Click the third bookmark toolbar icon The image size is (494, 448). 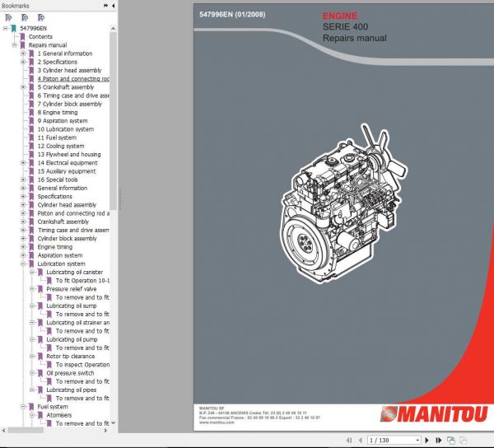[x=41, y=17]
